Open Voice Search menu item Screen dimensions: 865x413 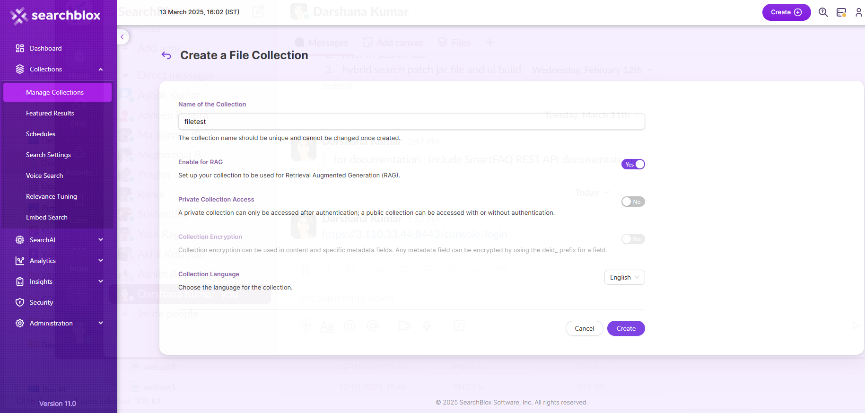tap(44, 176)
